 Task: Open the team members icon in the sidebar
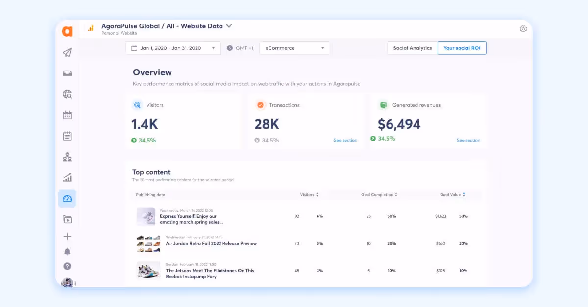(67, 157)
